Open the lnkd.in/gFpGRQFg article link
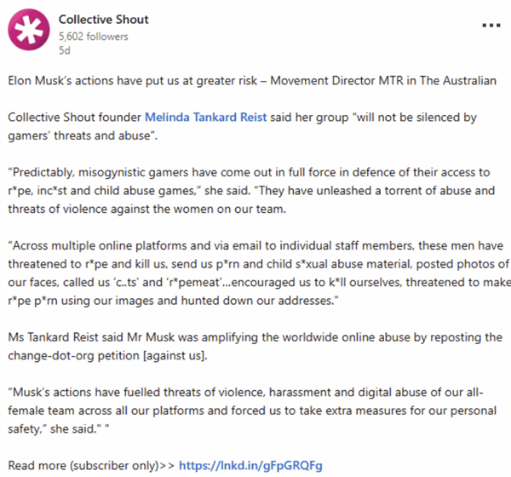 point(250,465)
